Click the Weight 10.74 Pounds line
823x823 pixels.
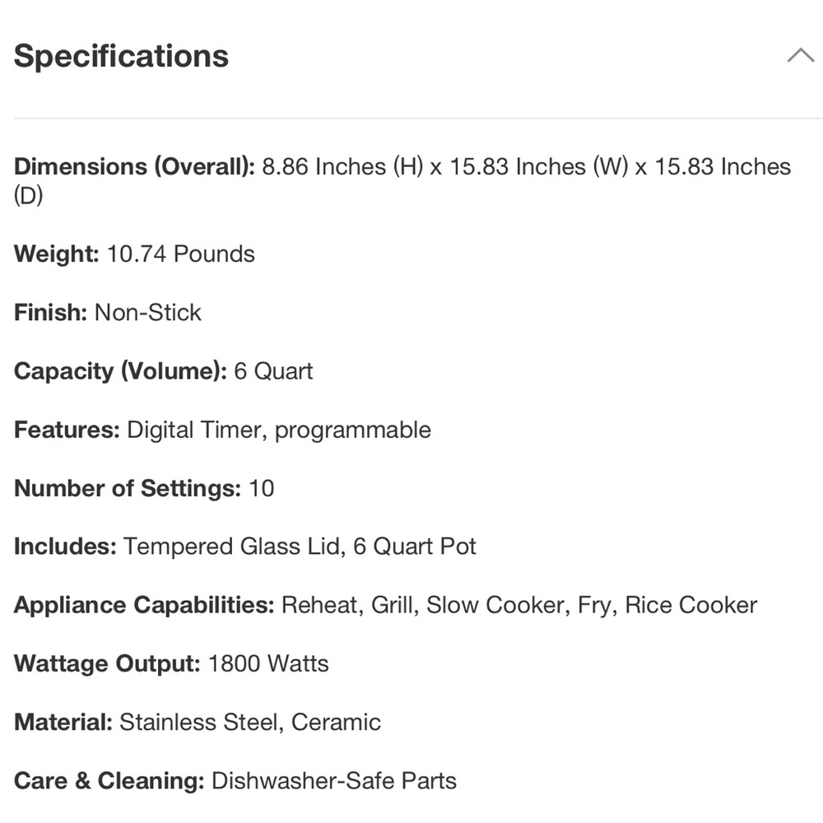(x=134, y=254)
